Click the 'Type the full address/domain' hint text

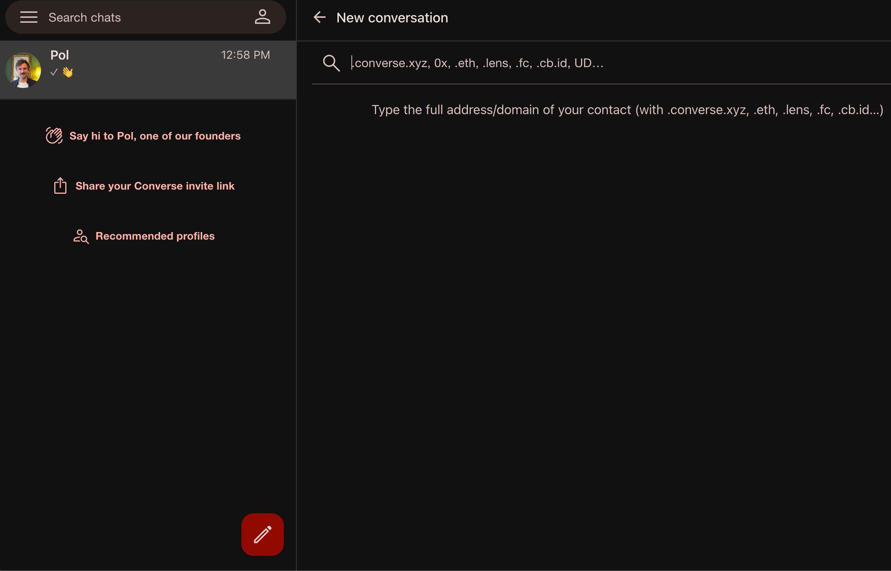627,110
